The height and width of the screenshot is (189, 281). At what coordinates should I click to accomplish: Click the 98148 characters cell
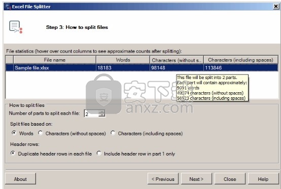tap(177, 68)
